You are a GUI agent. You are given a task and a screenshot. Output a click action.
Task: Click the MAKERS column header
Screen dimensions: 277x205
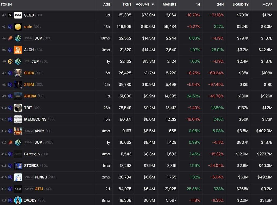169,5
